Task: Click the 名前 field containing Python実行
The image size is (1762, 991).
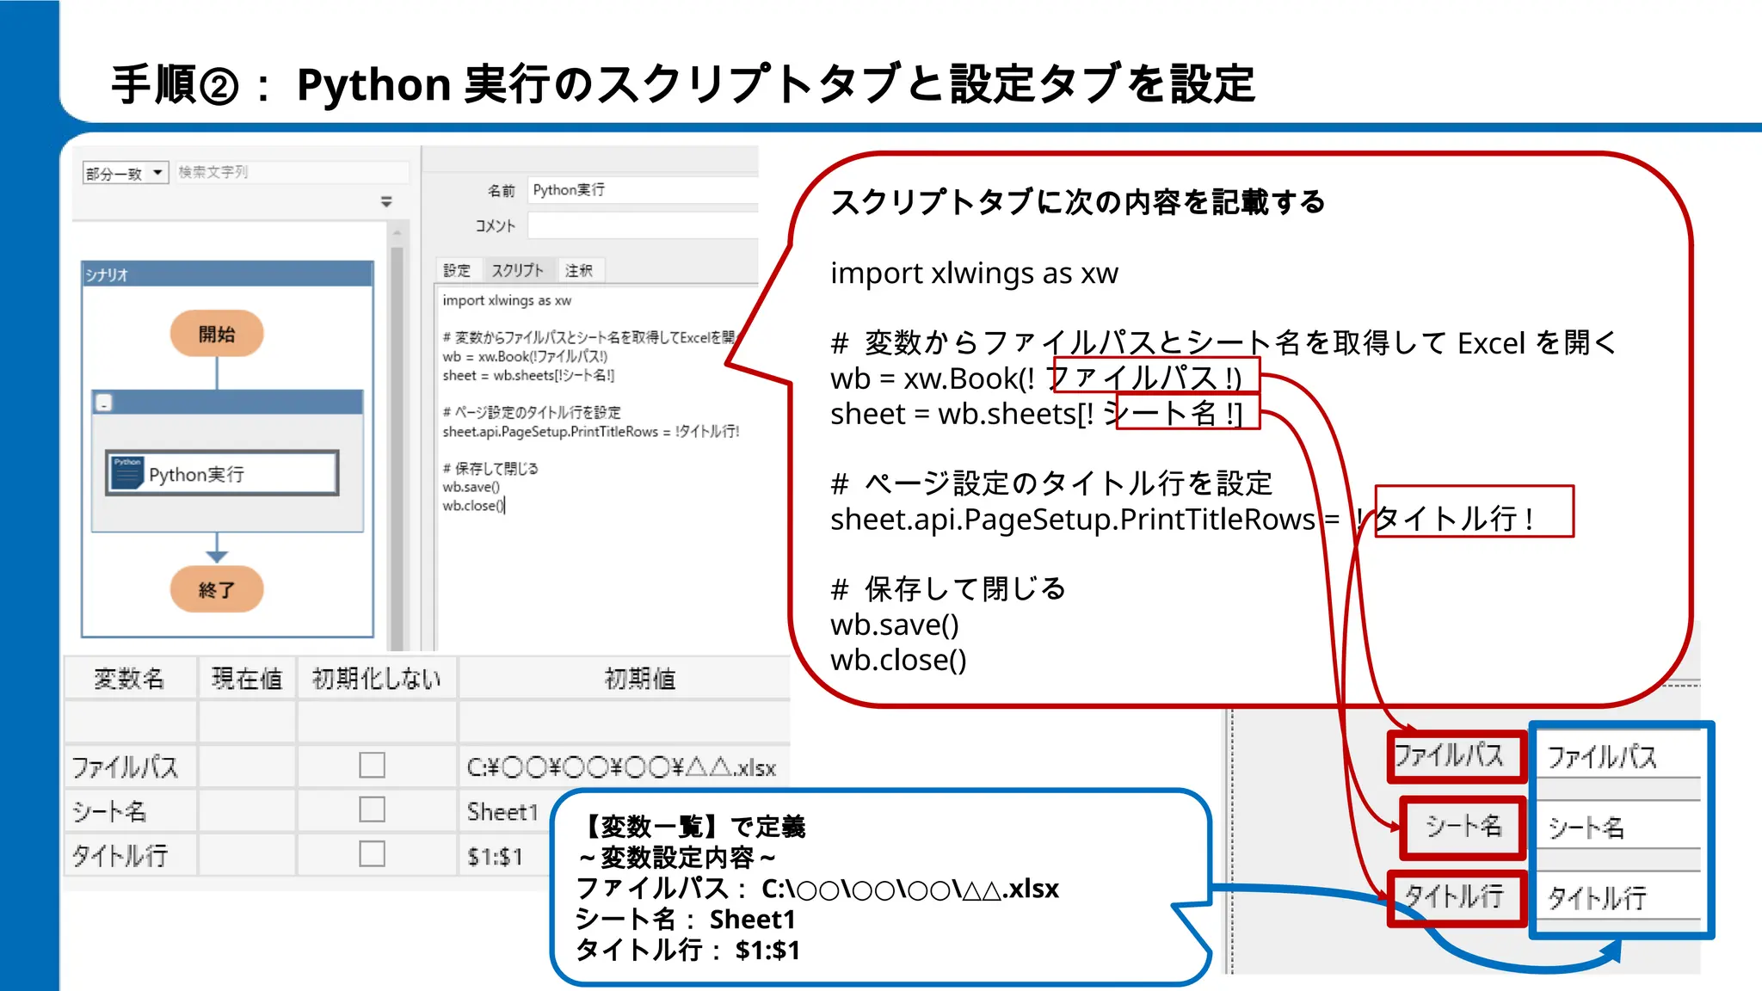Action: click(x=643, y=190)
